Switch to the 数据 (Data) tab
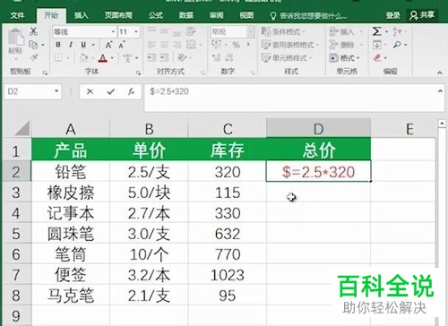Image resolution: width=448 pixels, height=326 pixels. click(185, 15)
